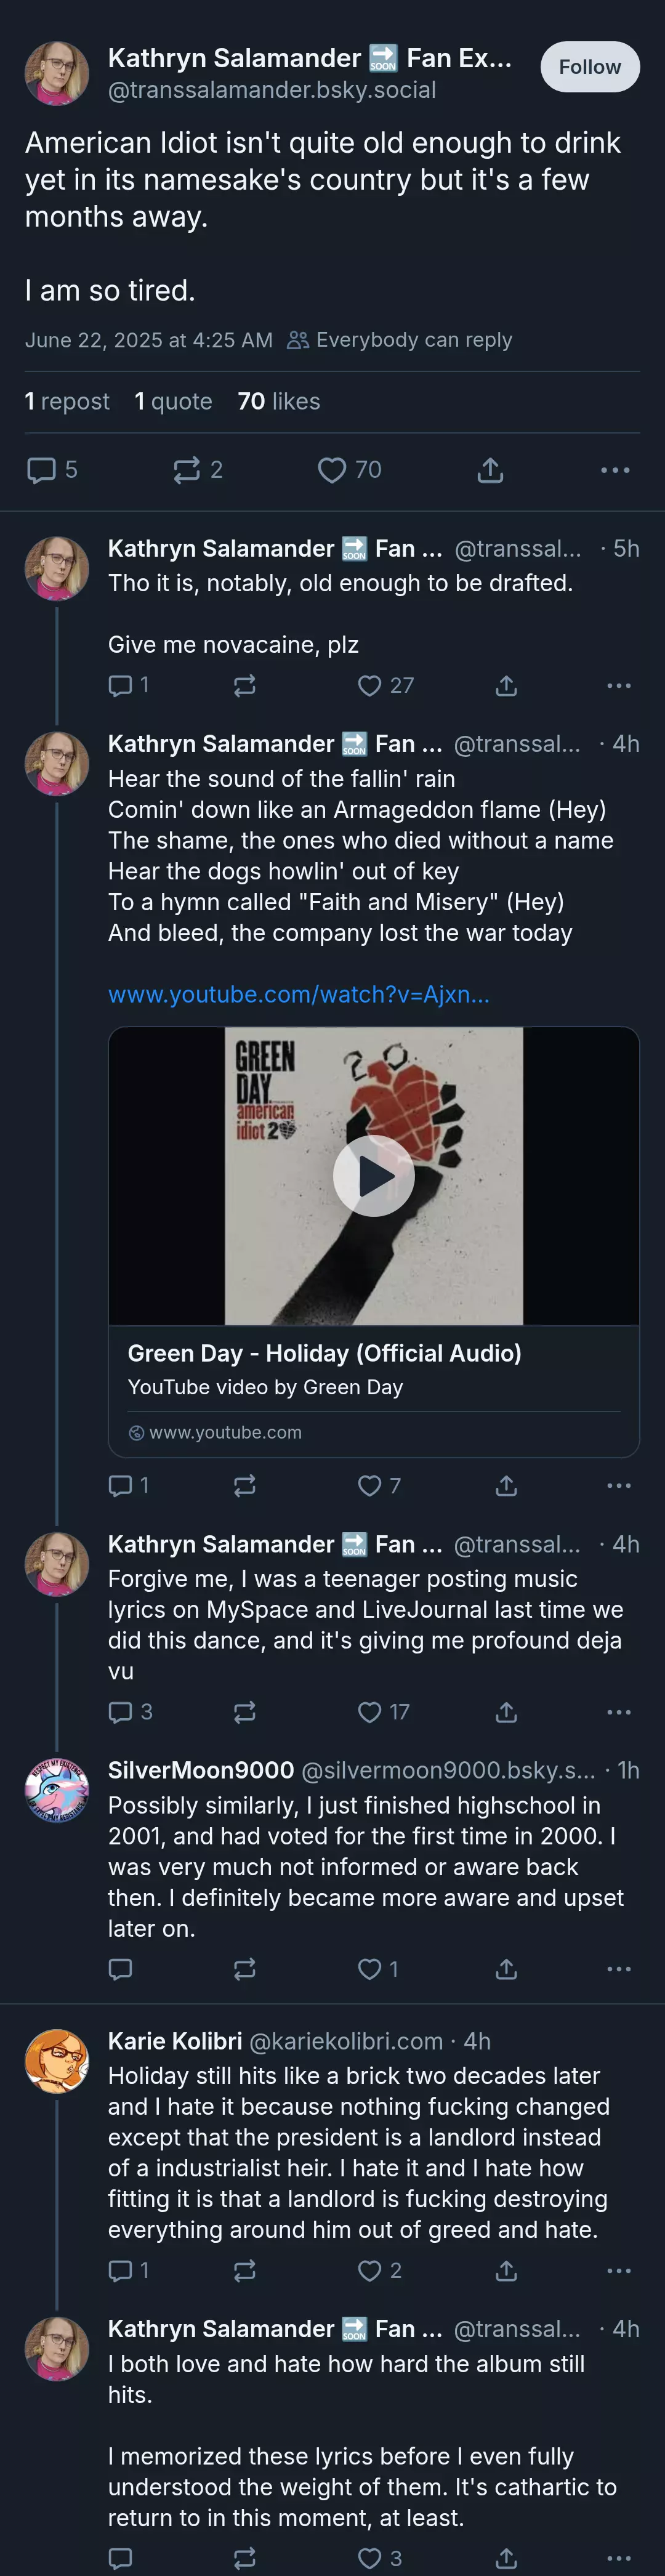Like the 'old enough to be drafted' reply
The height and width of the screenshot is (2576, 665).
click(x=386, y=685)
